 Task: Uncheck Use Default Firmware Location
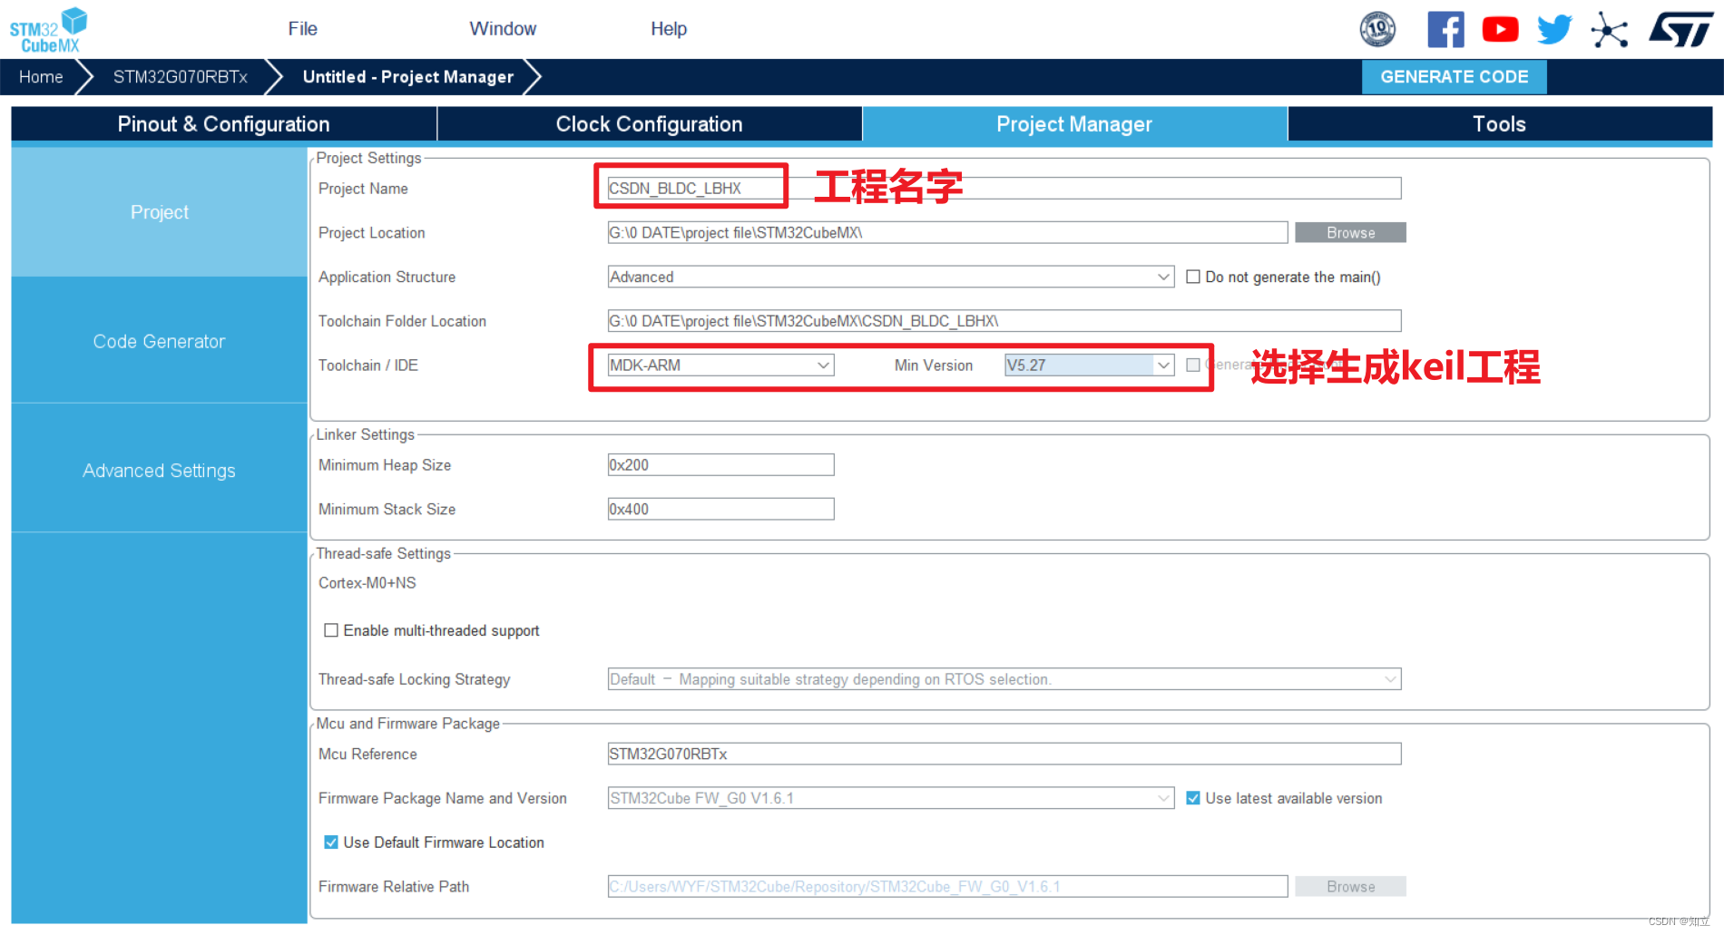pyautogui.click(x=331, y=842)
